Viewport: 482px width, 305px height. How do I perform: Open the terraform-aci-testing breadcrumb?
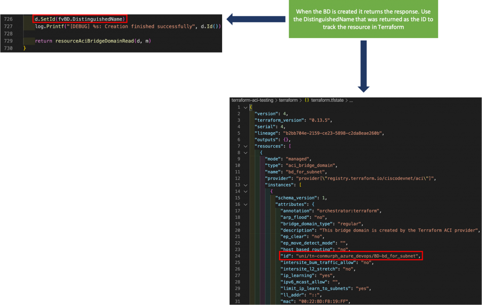252,100
